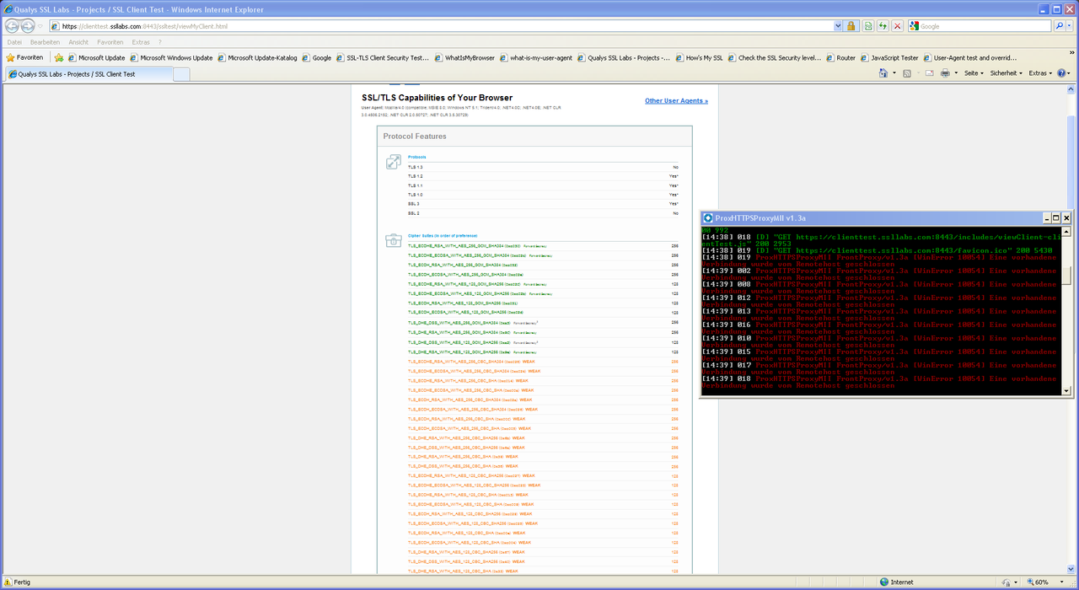Image resolution: width=1079 pixels, height=590 pixels.
Task: Go back with the browser Back button
Action: [x=13, y=26]
